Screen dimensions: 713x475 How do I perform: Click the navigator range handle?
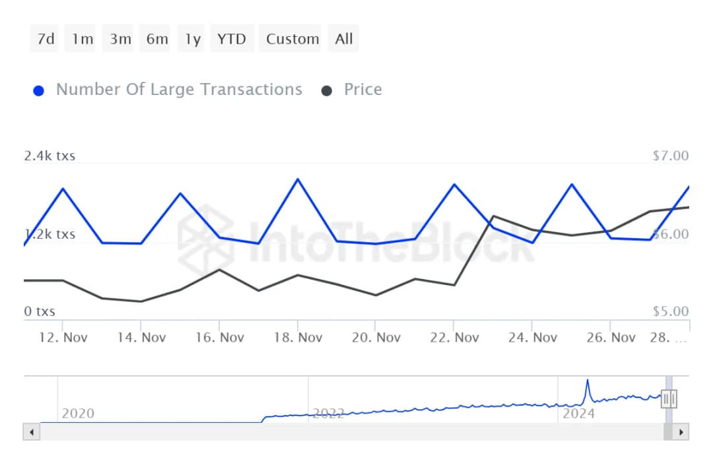tap(669, 398)
